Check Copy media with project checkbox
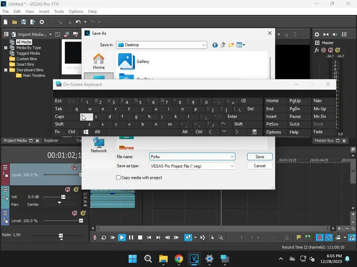 point(119,178)
